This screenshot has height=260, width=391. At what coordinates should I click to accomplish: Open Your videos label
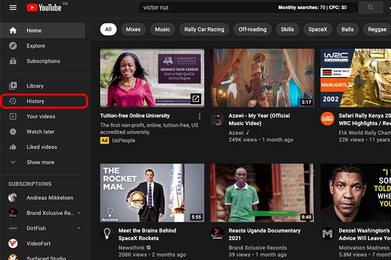[41, 116]
